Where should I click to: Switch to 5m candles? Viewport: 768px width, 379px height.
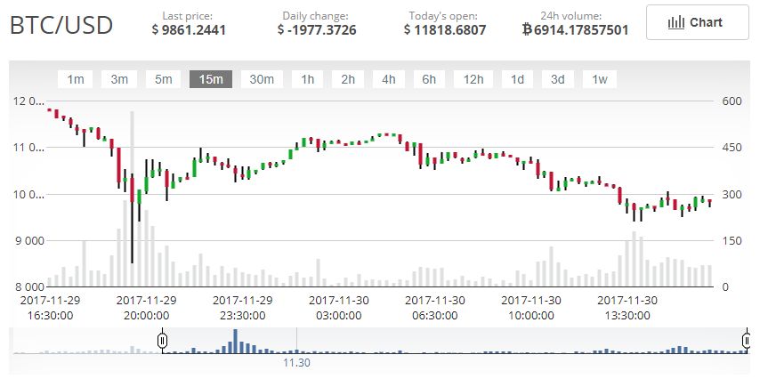163,79
